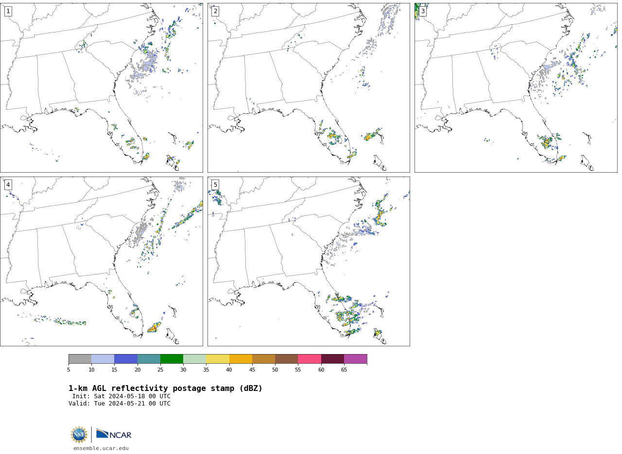The image size is (622, 454).
Task: Click the ensemble.ucar.edu text
Action: pos(101,448)
